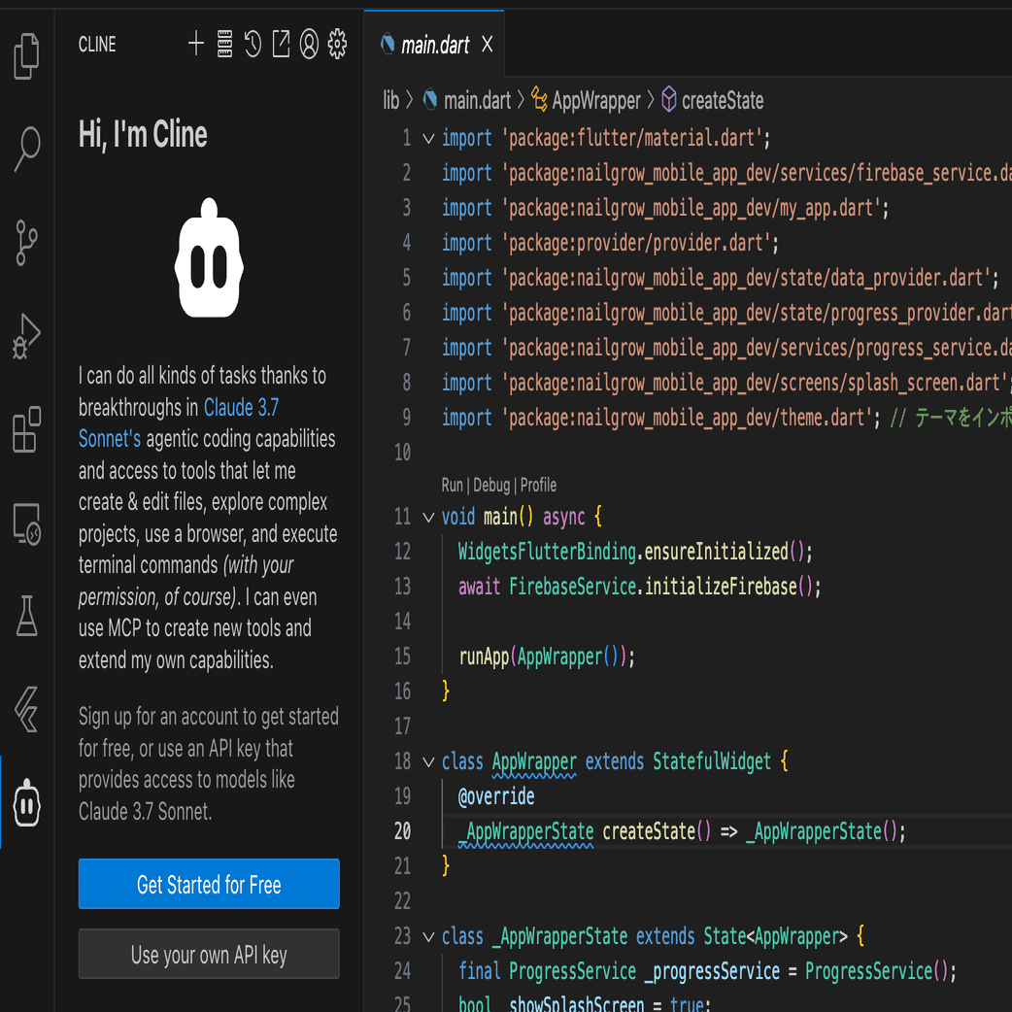Screen dimensions: 1012x1012
Task: Click the 'Hi, I'm Cline' heading
Action: [x=143, y=135]
